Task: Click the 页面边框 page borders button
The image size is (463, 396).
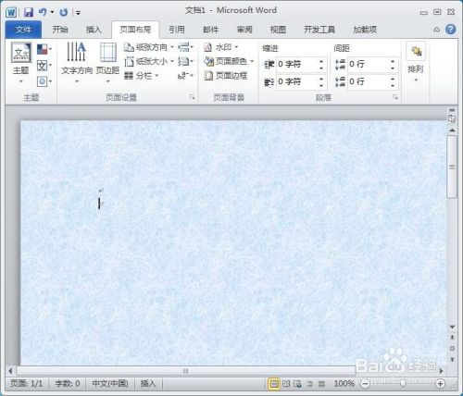Action: tap(226, 76)
